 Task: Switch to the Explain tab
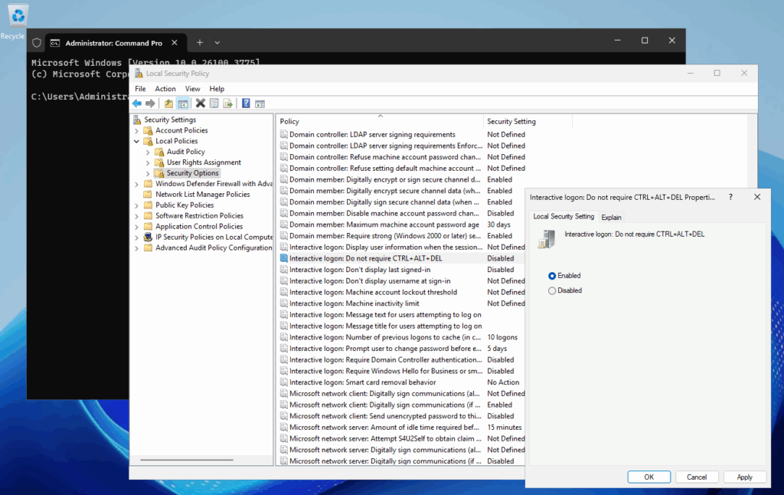(x=612, y=218)
